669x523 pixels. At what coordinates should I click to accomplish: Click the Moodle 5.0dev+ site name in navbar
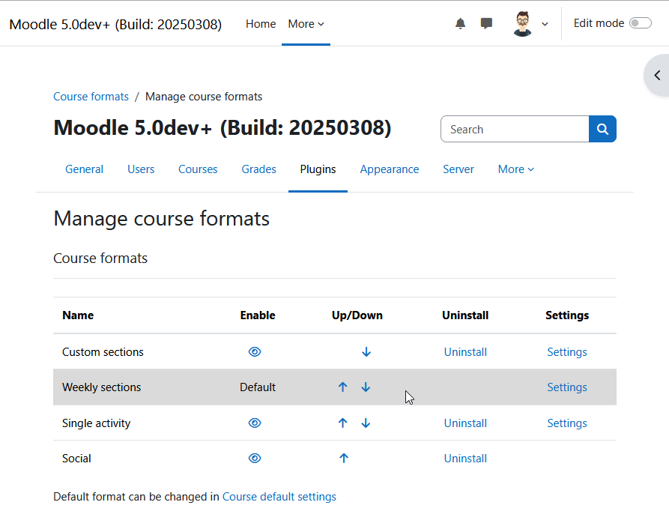(115, 24)
